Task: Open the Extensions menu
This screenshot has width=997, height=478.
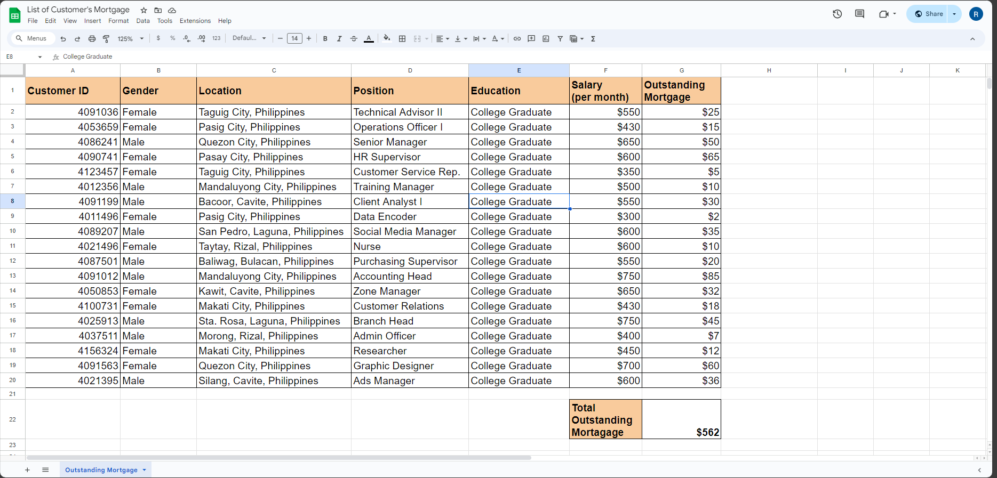Action: point(195,21)
